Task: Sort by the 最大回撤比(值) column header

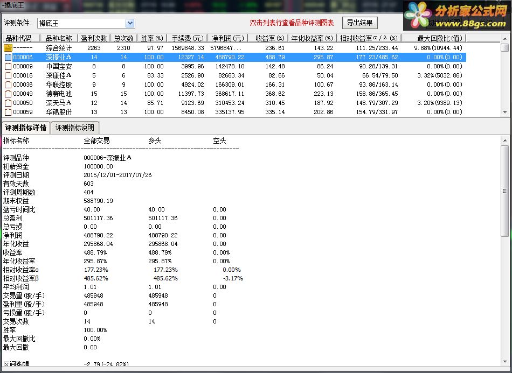Action: coord(434,38)
